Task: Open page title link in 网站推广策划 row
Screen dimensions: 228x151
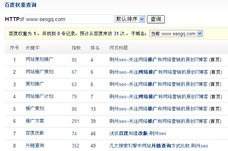Action: tap(159, 72)
